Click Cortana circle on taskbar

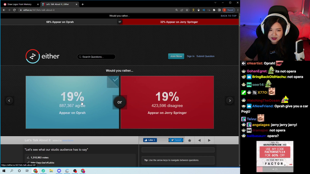(x=19, y=171)
